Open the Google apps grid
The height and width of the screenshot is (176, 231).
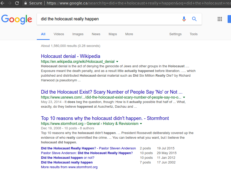click(x=220, y=19)
